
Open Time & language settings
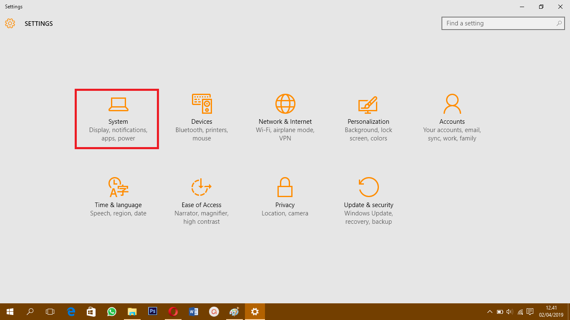click(x=118, y=200)
